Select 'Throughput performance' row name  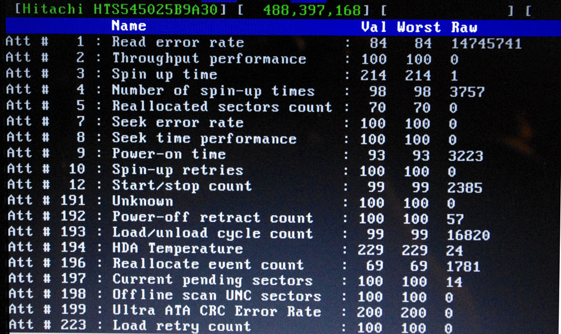(209, 59)
